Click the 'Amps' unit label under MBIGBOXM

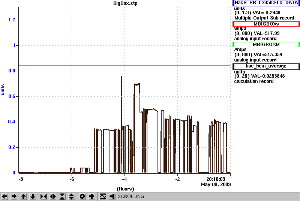click(x=240, y=49)
